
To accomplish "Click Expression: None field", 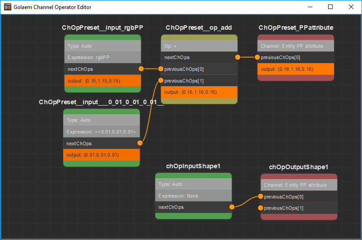I will 194,196.
